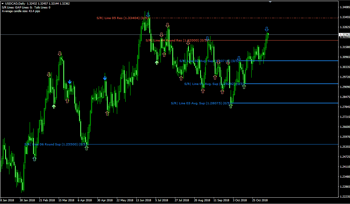
Task: Select S/R Line 06 Round Sup (1.25500) label
Action: [x=55, y=144]
